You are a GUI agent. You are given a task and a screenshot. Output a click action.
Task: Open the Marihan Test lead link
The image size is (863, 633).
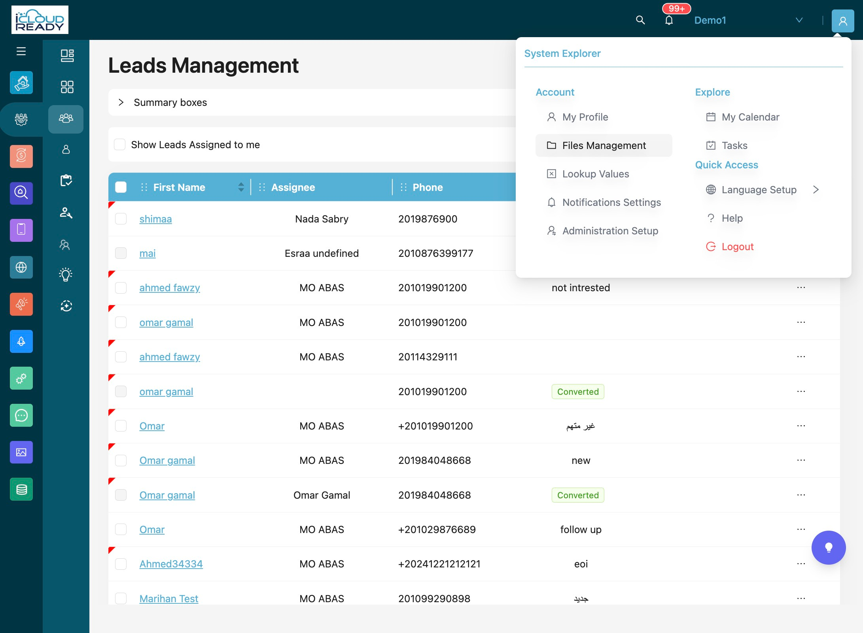pyautogui.click(x=168, y=598)
